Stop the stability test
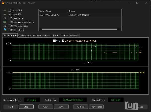Screen dimensions: 151x112 pos(26,107)
